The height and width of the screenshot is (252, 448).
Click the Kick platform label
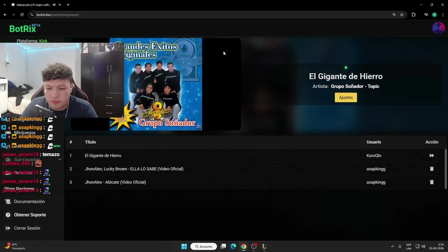pos(43,41)
